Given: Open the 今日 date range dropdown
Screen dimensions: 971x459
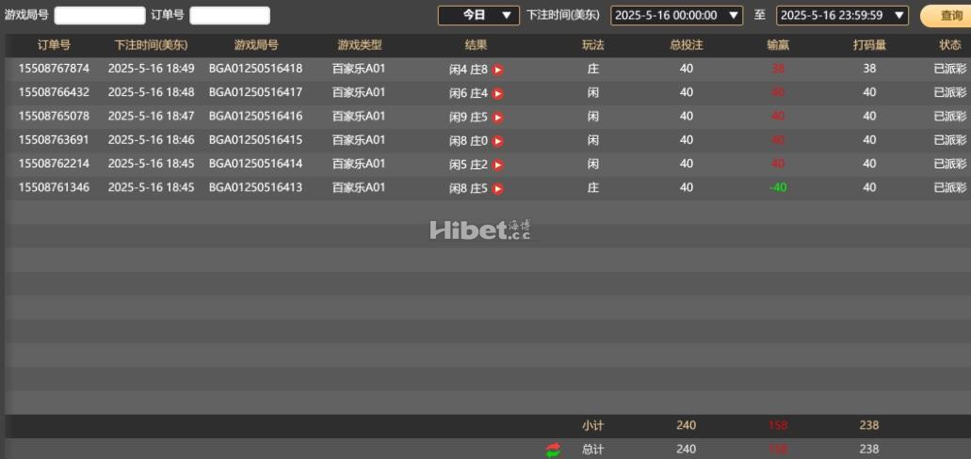Looking at the screenshot, I should pyautogui.click(x=478, y=15).
